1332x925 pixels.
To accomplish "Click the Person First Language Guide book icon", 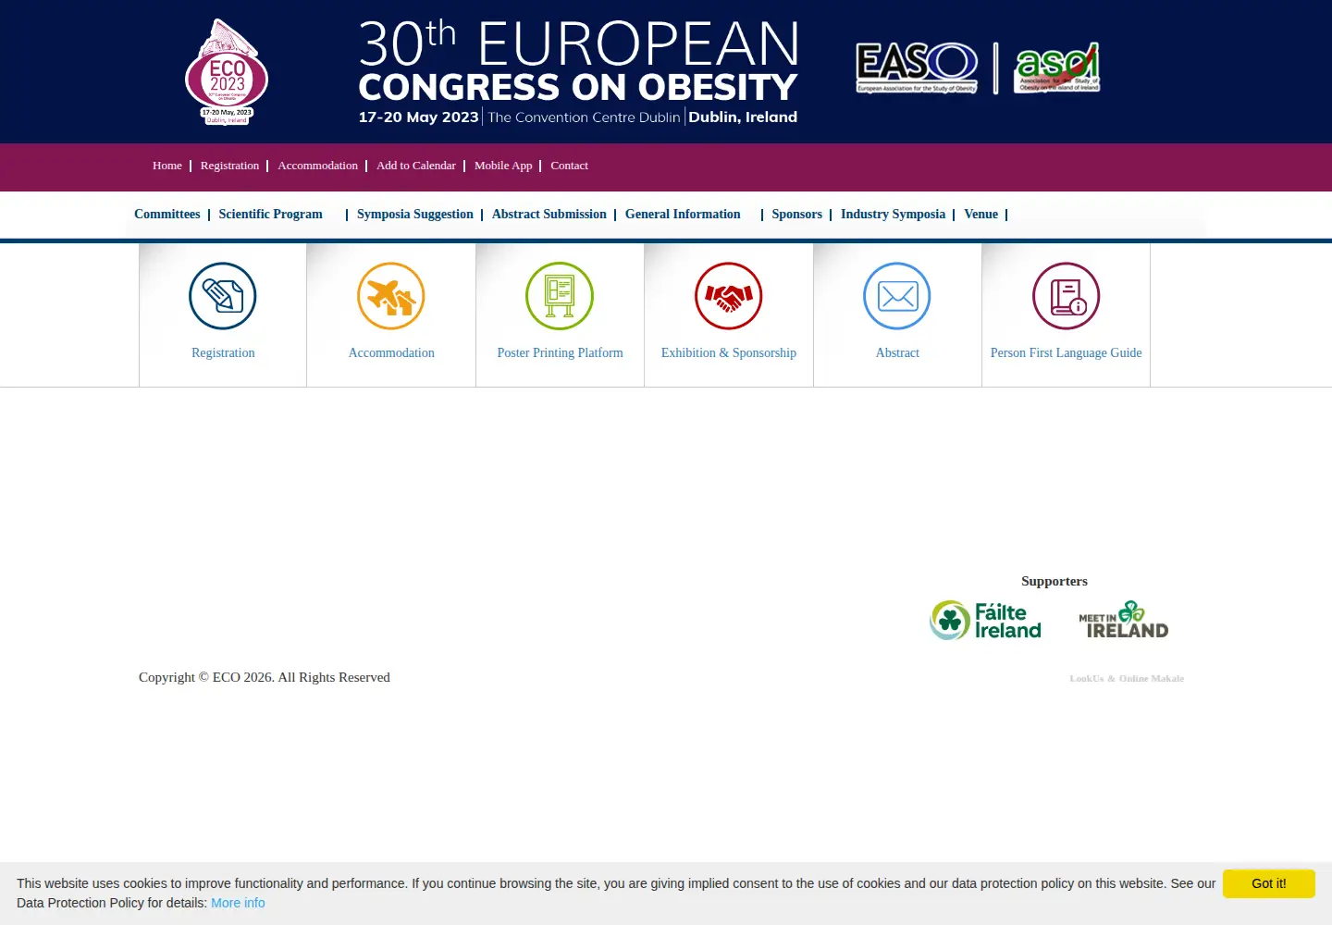I will coord(1067,296).
